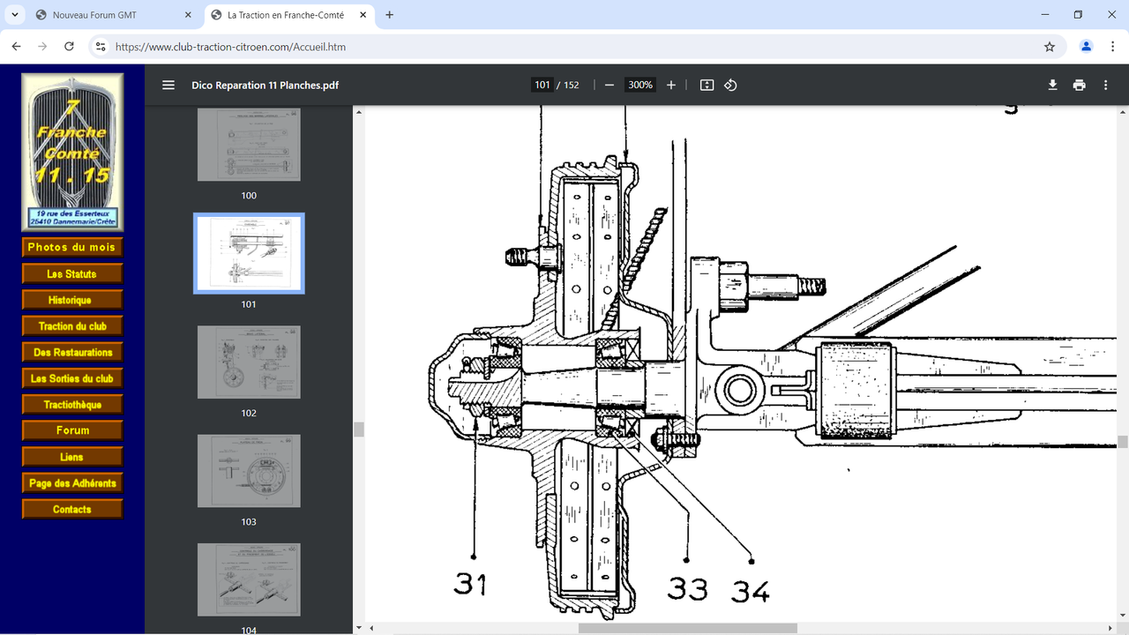Screen dimensions: 1129x635
Task: Reload the current page
Action: (69, 47)
